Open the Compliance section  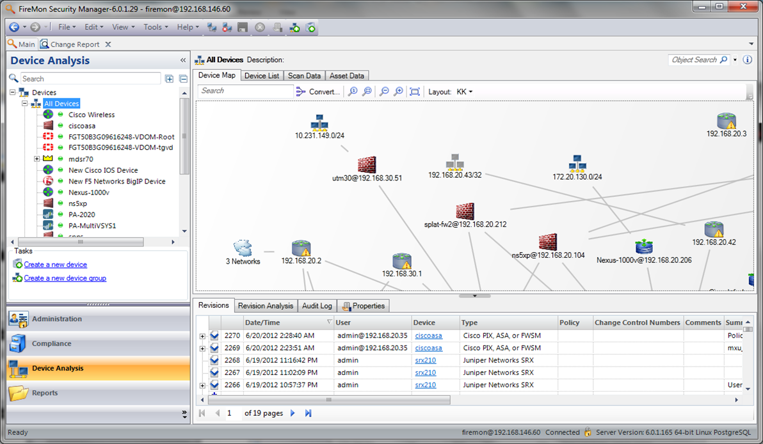click(99, 344)
